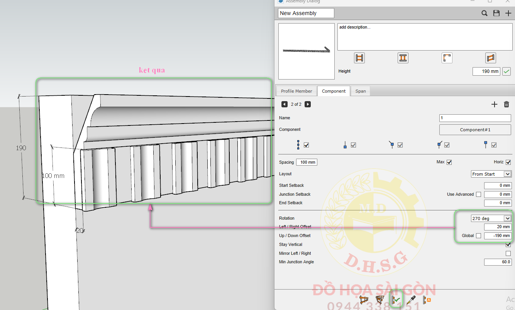Click the search assembly magnifier icon
Image resolution: width=515 pixels, height=310 pixels.
484,13
